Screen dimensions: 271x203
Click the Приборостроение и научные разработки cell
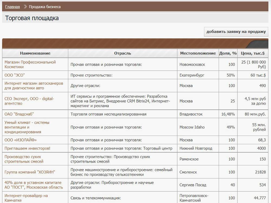click(x=122, y=185)
